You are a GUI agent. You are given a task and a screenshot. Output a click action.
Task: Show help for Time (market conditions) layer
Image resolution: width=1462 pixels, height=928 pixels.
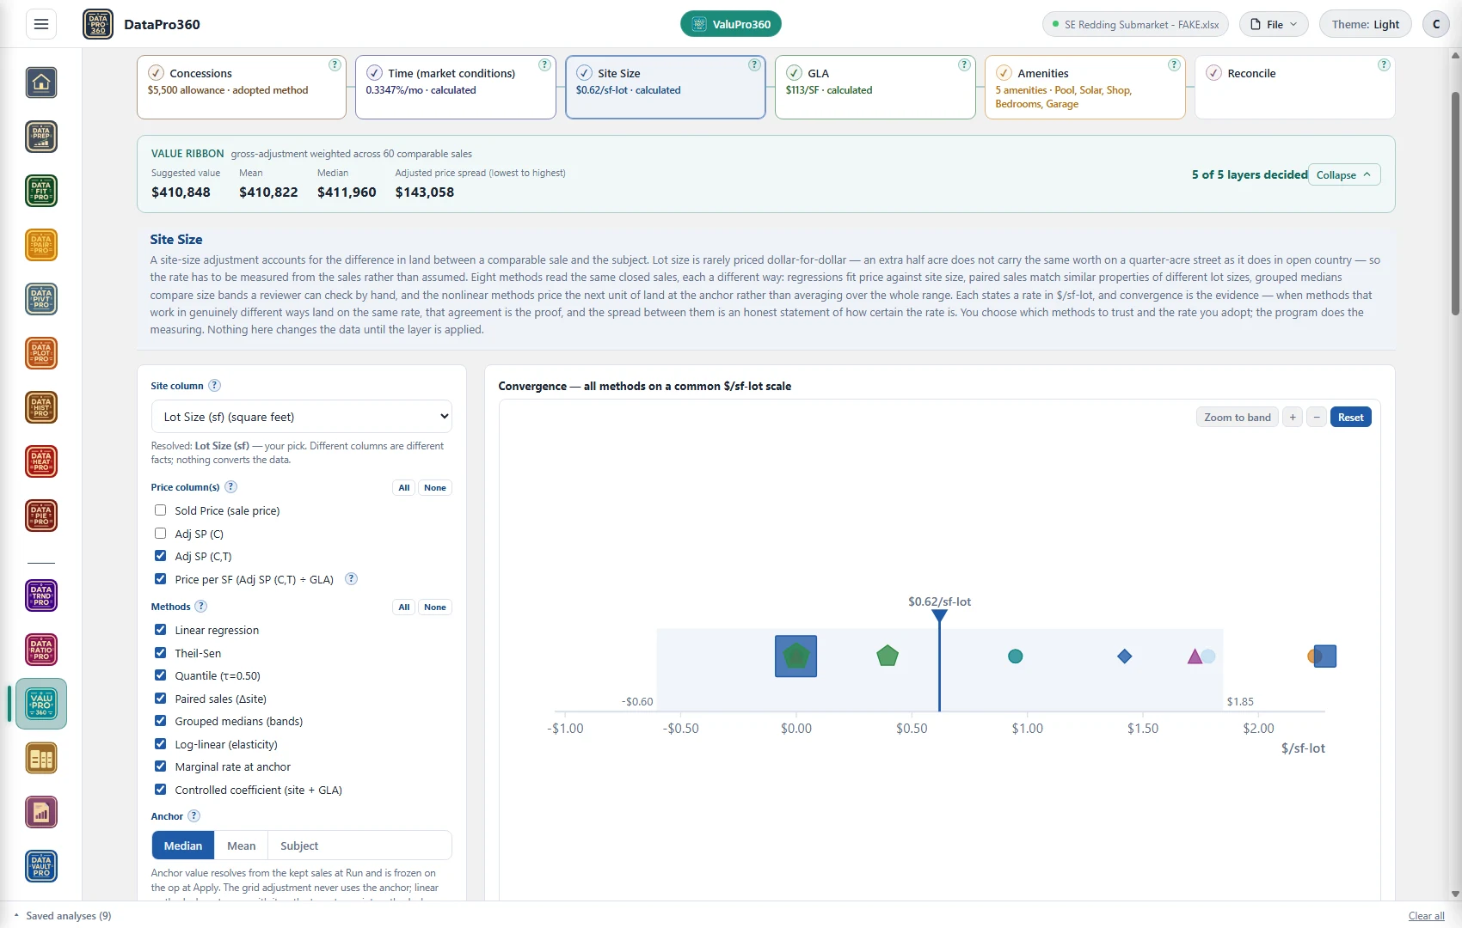coord(544,65)
